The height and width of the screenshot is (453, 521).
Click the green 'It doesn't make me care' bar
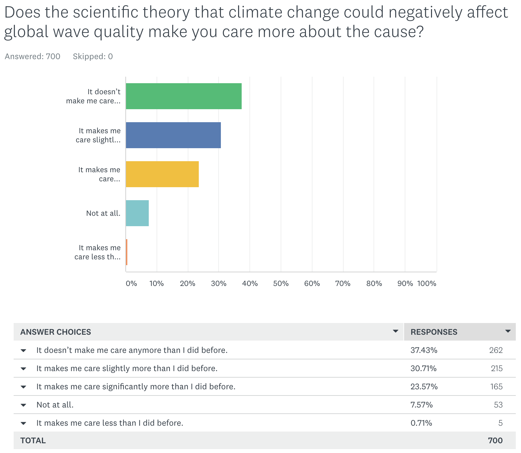pos(184,96)
